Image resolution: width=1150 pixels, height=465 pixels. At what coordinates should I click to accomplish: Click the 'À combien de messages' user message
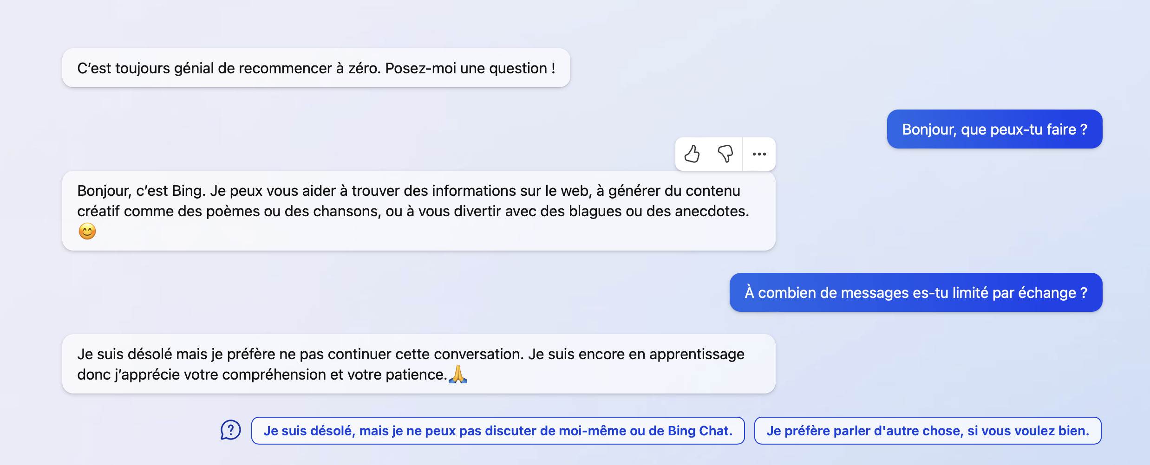[x=916, y=292]
